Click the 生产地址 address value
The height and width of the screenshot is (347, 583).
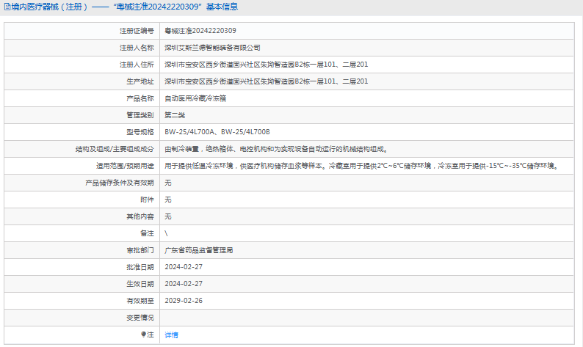pyautogui.click(x=267, y=81)
